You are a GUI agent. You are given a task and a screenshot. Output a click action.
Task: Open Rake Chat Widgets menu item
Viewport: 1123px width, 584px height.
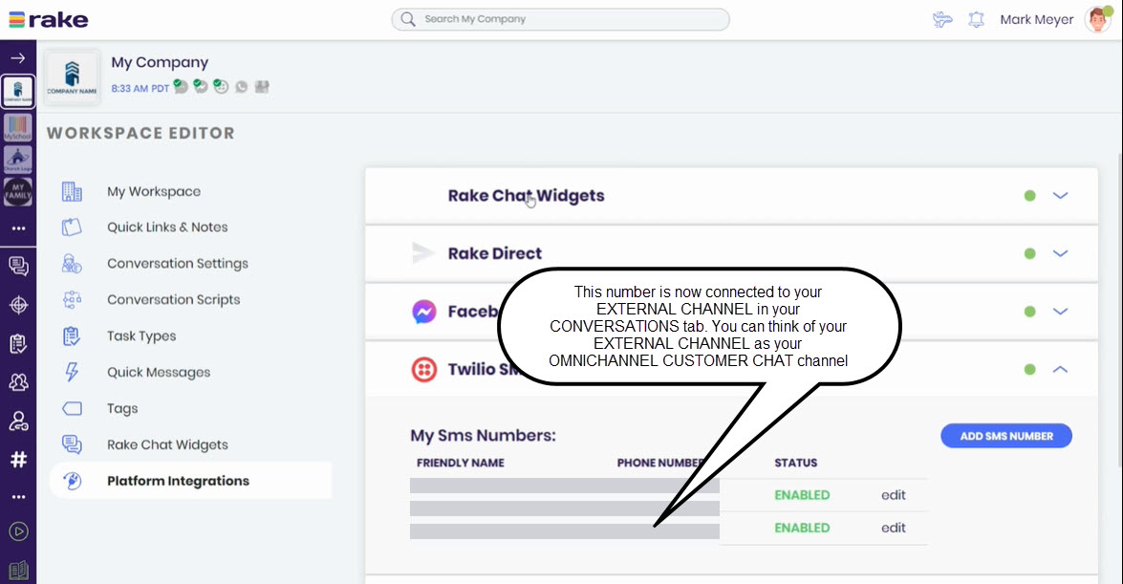167,445
